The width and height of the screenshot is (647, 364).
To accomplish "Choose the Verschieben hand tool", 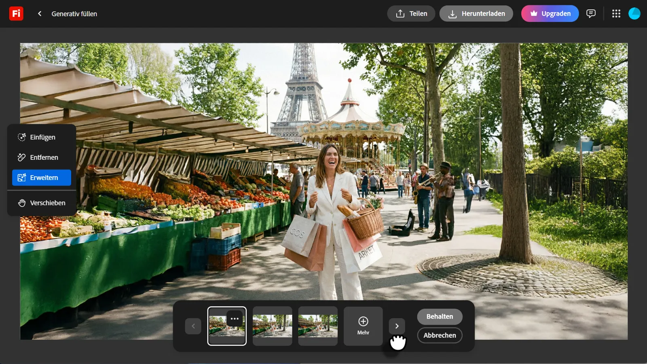I will [42, 203].
